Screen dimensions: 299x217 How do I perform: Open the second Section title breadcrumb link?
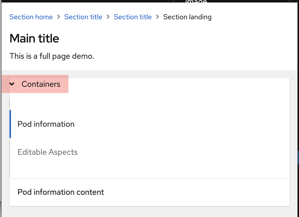[133, 17]
